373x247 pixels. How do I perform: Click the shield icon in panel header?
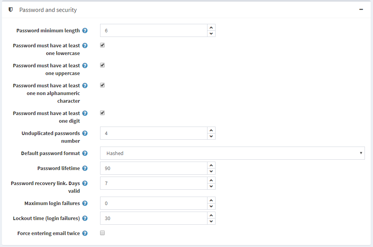[10, 10]
